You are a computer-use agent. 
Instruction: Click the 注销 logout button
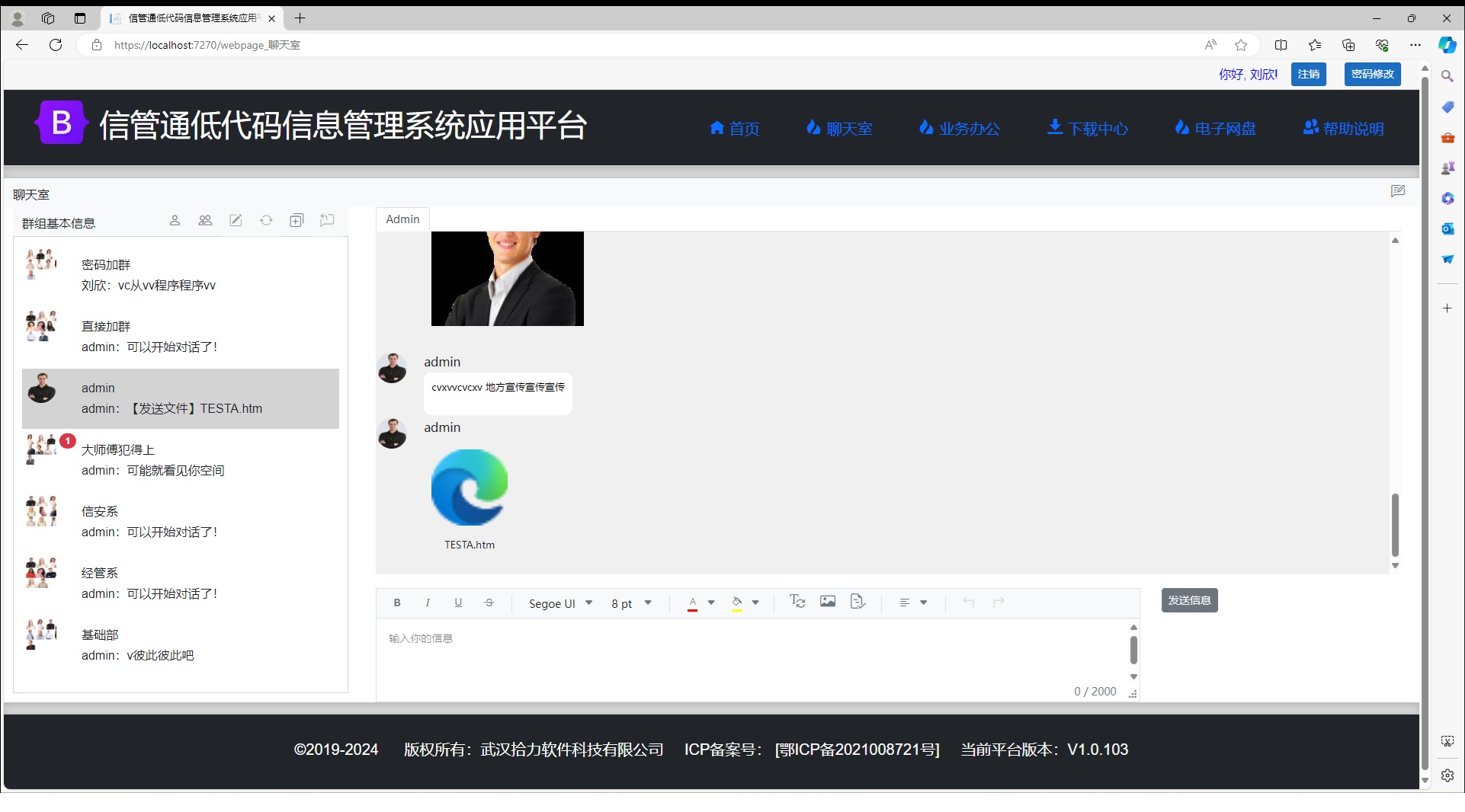(1308, 74)
